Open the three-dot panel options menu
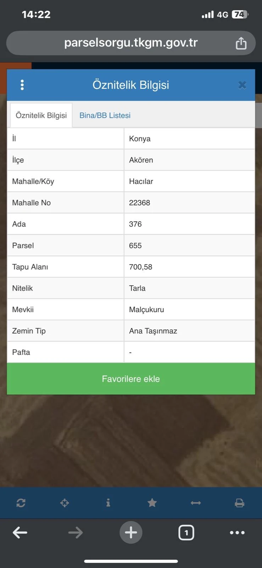 (x=22, y=85)
